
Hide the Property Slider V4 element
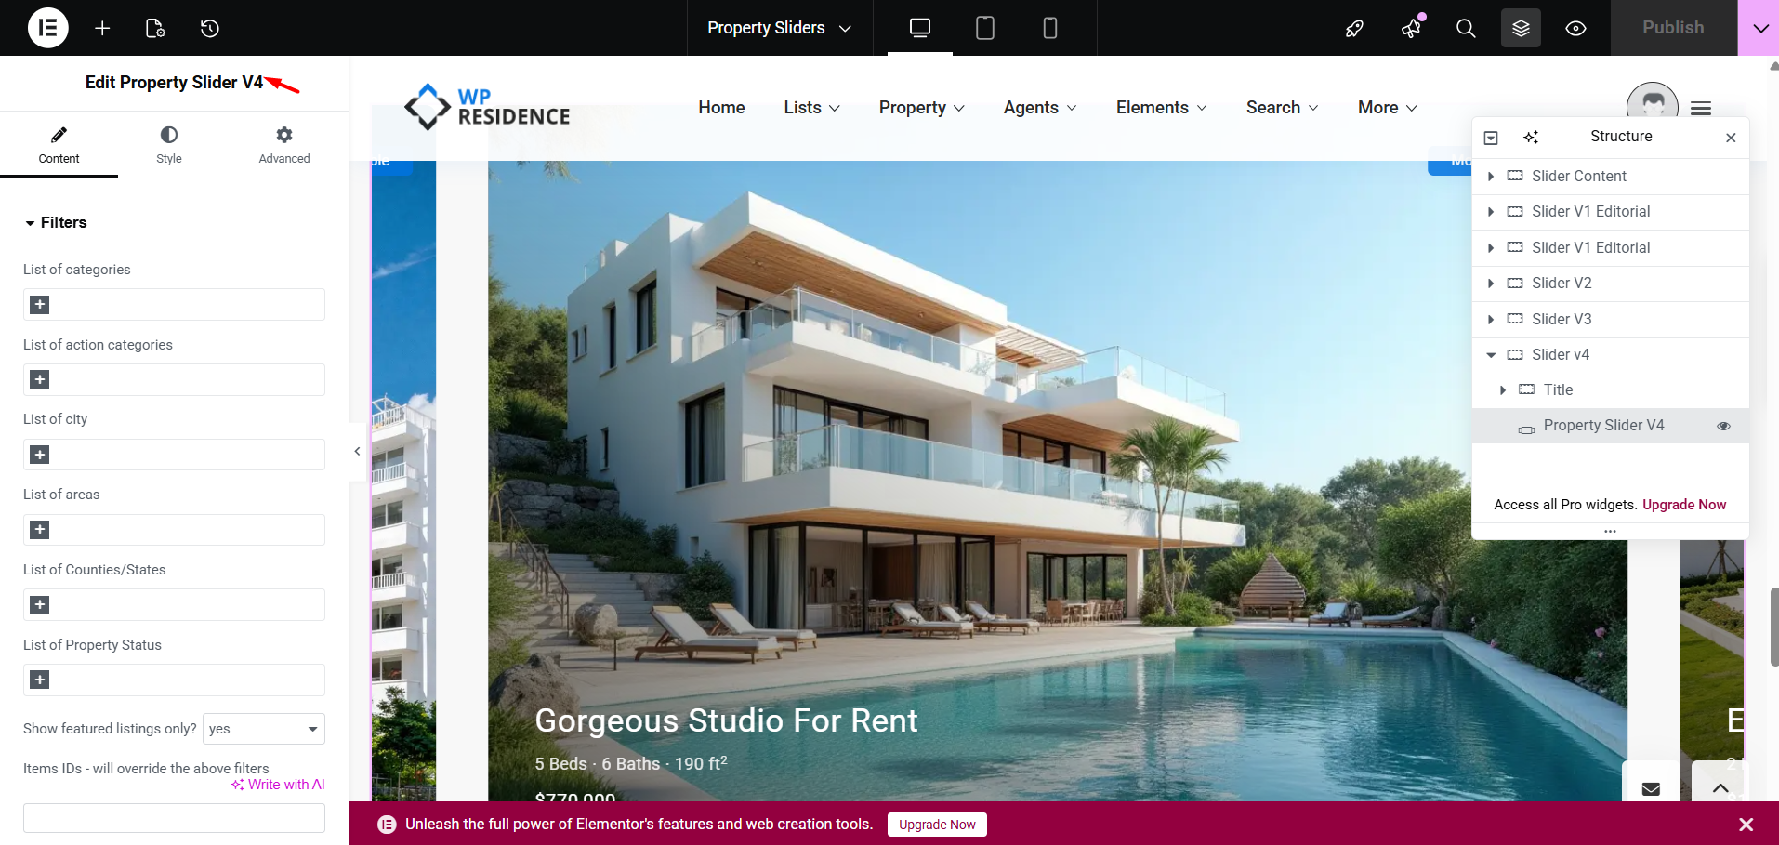pyautogui.click(x=1723, y=426)
